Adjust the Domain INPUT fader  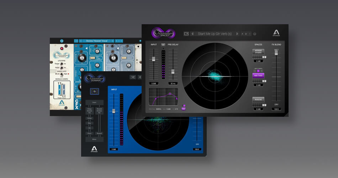(x=113, y=111)
